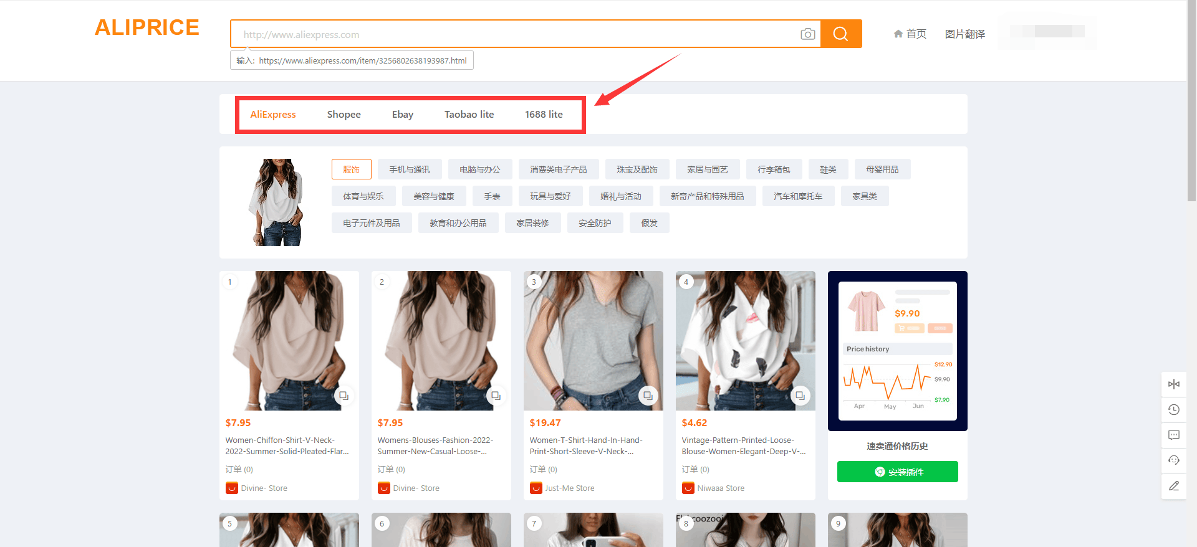Switch to the Shopee tab
This screenshot has height=547, width=1197.
point(344,115)
